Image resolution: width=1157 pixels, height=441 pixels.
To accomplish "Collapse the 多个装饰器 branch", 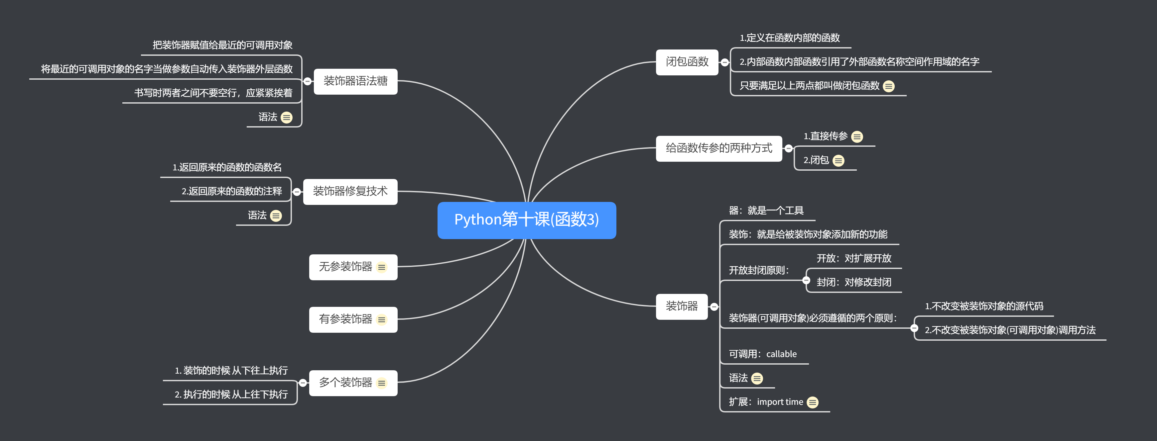I will [303, 383].
